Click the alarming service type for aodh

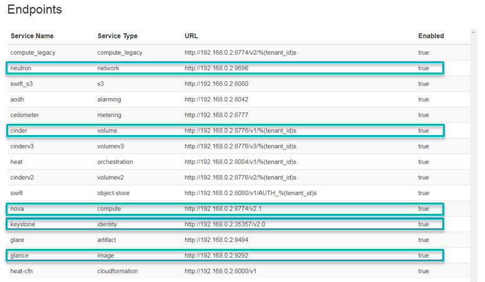[x=111, y=99]
